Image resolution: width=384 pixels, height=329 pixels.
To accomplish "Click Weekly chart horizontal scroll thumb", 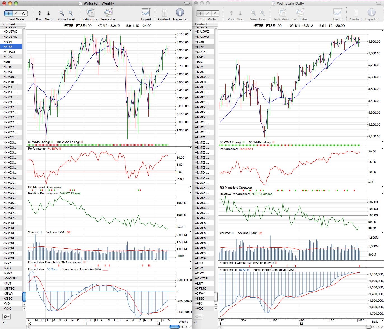I will pyautogui.click(x=175, y=327).
